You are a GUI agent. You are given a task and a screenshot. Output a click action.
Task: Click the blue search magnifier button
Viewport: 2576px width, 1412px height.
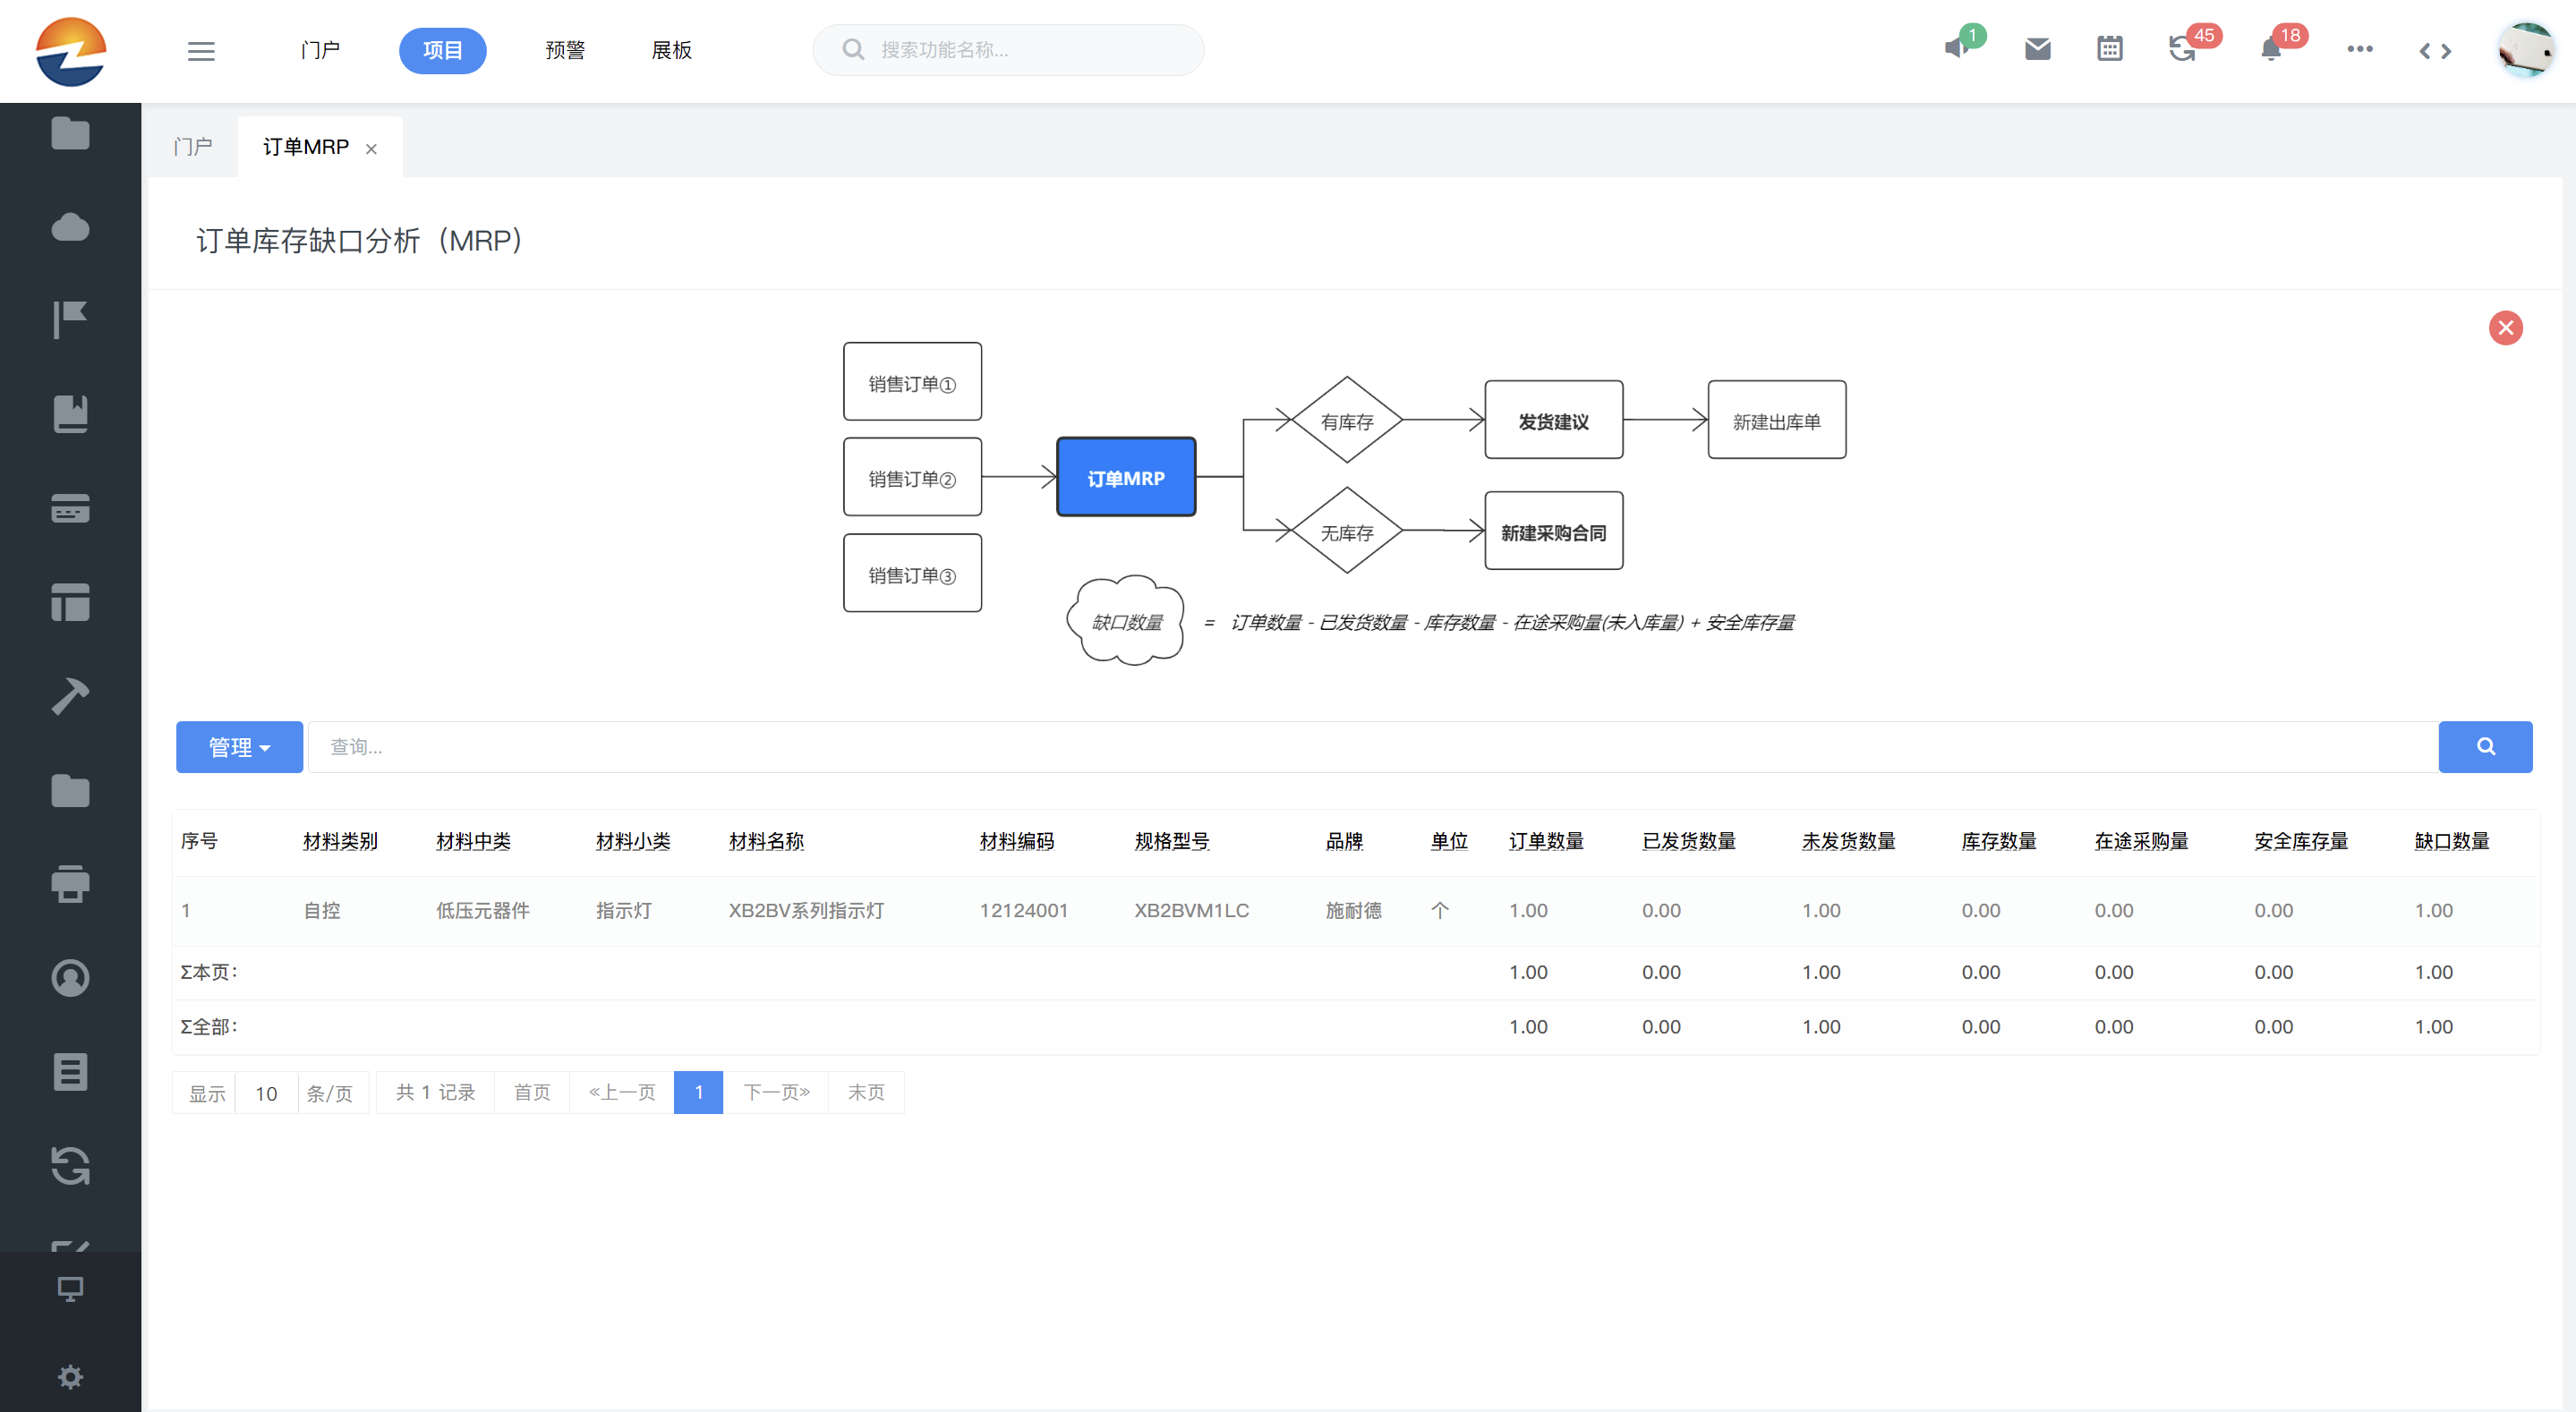pyautogui.click(x=2484, y=747)
